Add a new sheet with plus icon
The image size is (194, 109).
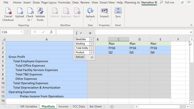pos(112,107)
